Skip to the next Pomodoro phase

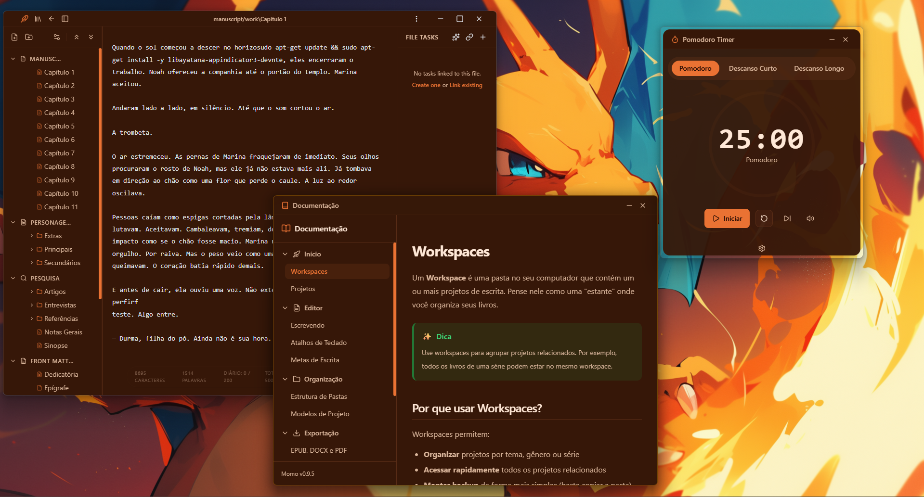pos(788,218)
